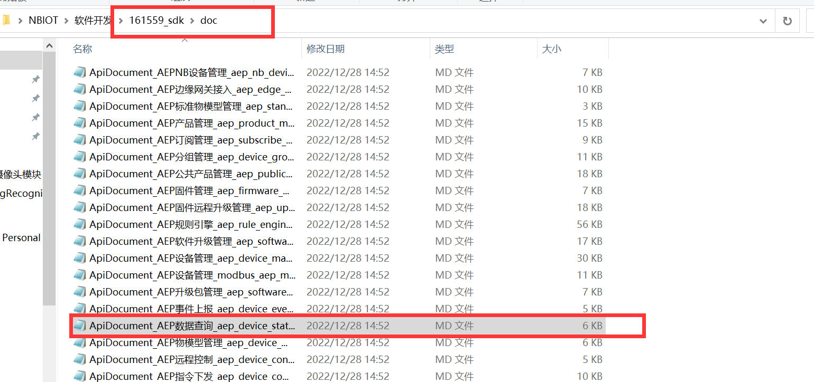Click the file icon of ApiDocument_AEP软件升级管理
This screenshot has width=814, height=382.
coord(79,241)
